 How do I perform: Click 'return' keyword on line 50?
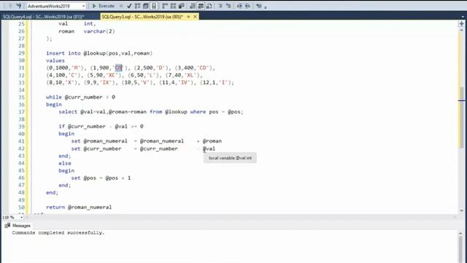coord(55,207)
